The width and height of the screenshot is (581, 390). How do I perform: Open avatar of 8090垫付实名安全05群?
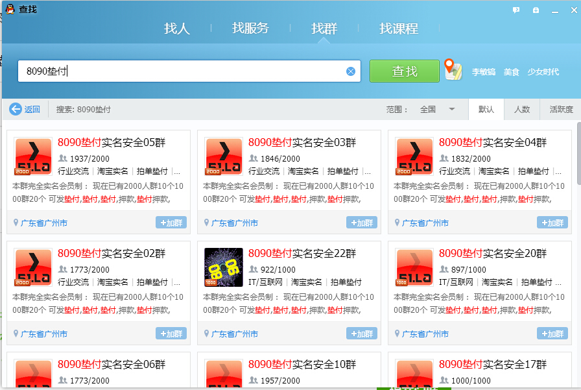(x=32, y=156)
